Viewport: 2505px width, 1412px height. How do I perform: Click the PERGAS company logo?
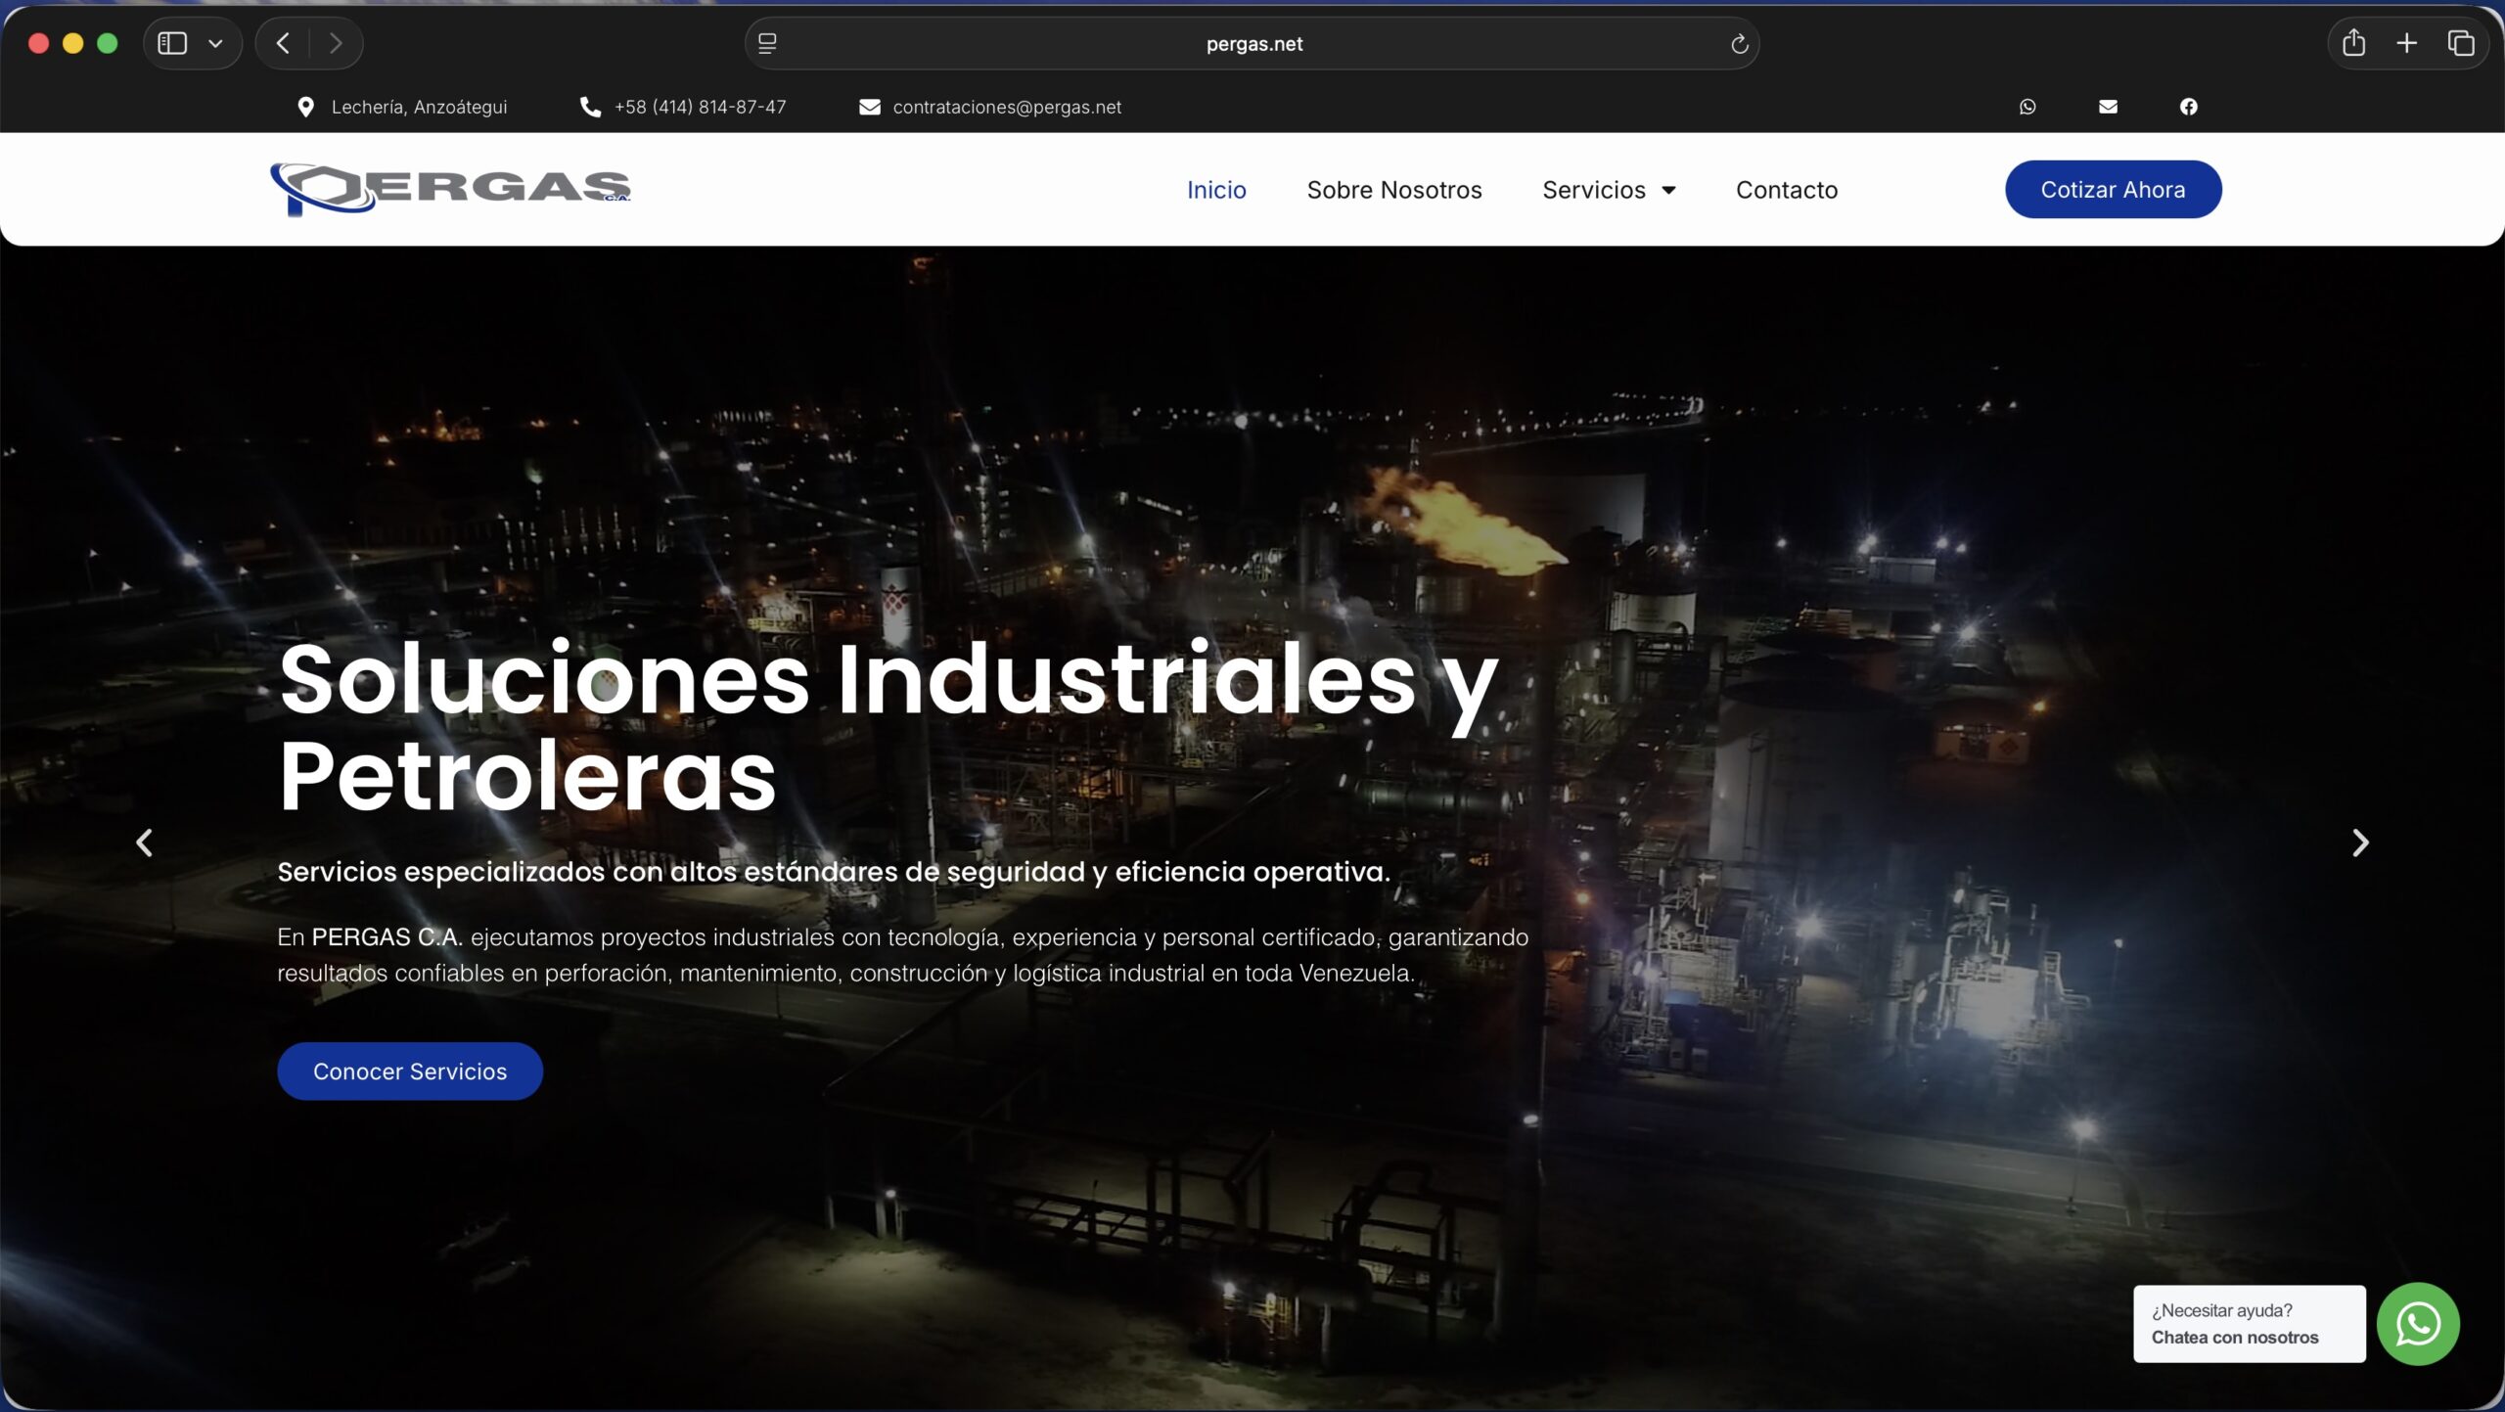click(x=449, y=188)
